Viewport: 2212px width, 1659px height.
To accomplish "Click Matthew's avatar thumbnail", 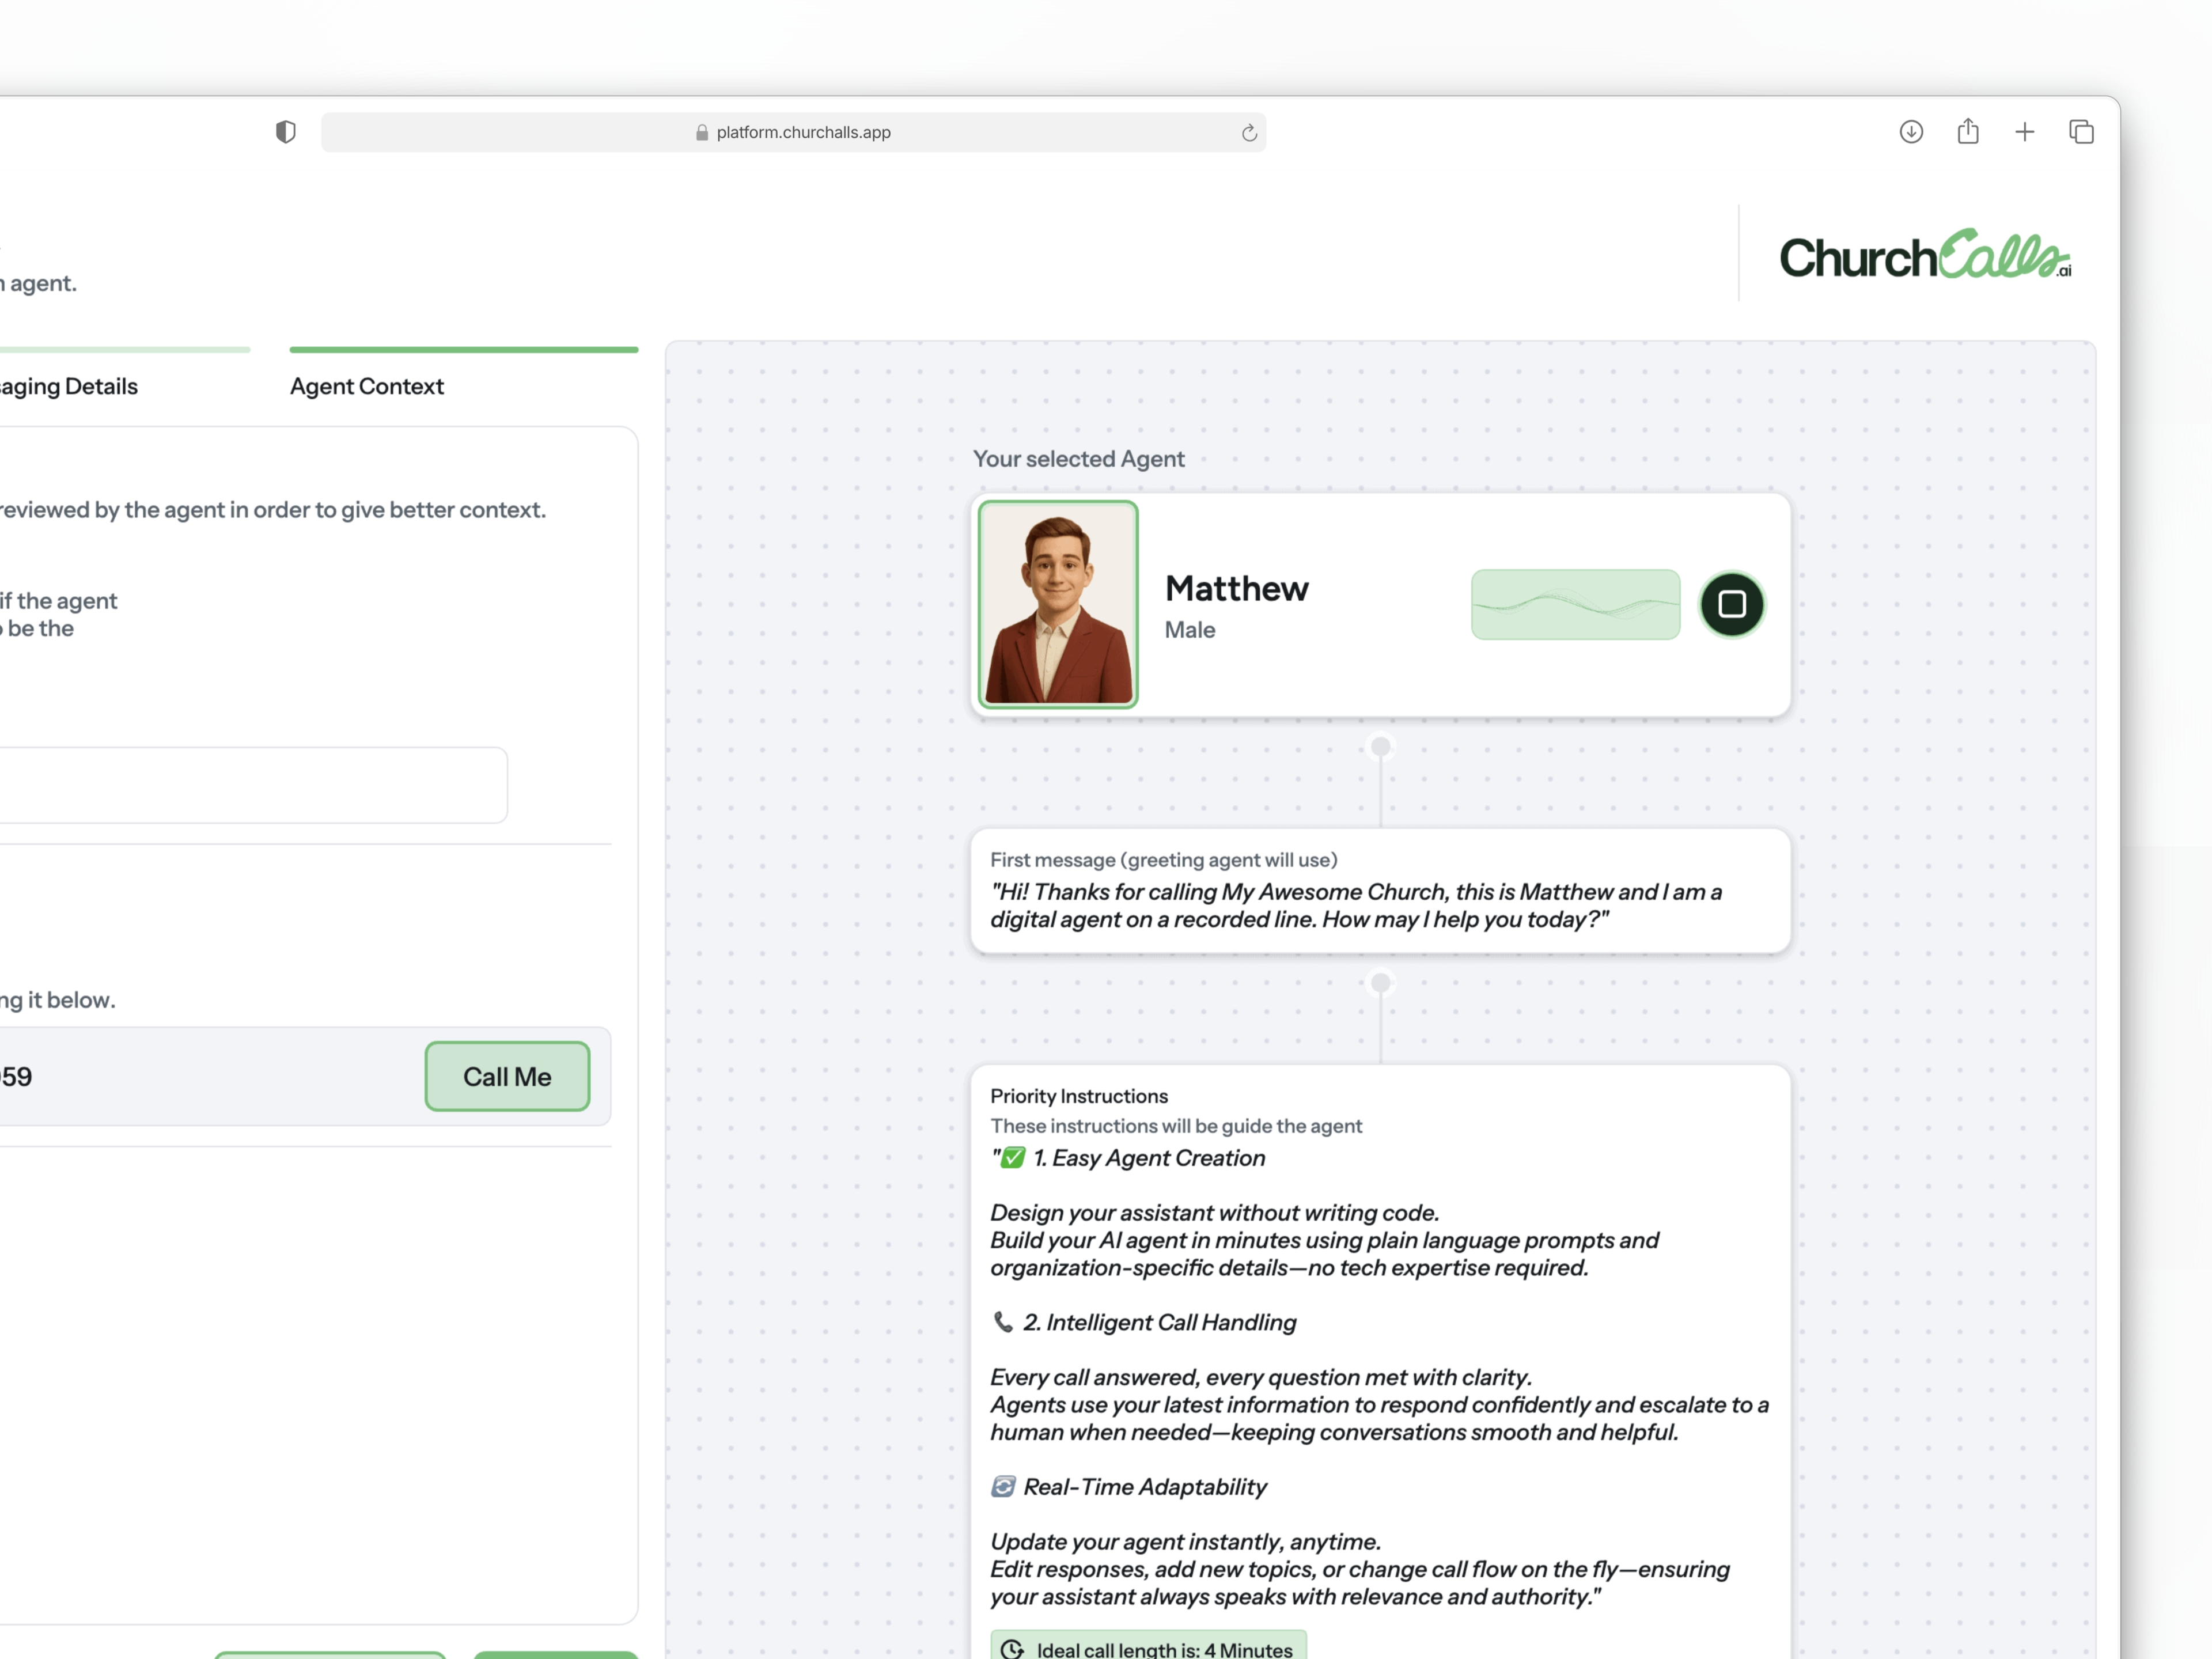I will coord(1057,605).
